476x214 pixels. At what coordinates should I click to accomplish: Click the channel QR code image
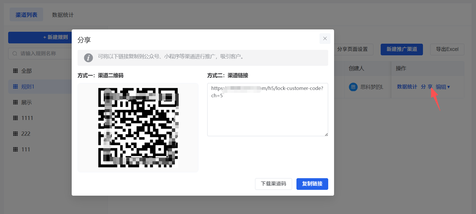tap(138, 128)
